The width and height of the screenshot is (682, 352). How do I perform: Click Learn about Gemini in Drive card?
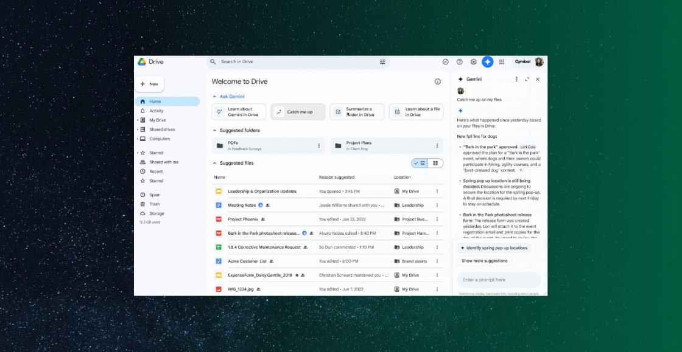[239, 112]
